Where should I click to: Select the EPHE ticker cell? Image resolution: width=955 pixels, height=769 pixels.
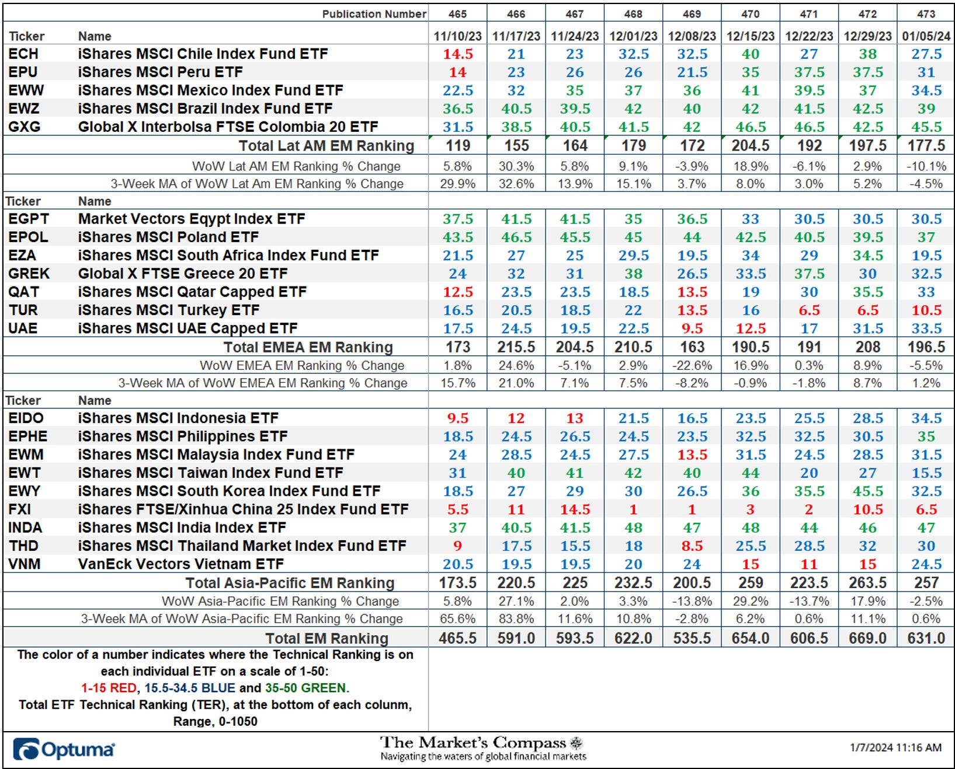pyautogui.click(x=28, y=436)
